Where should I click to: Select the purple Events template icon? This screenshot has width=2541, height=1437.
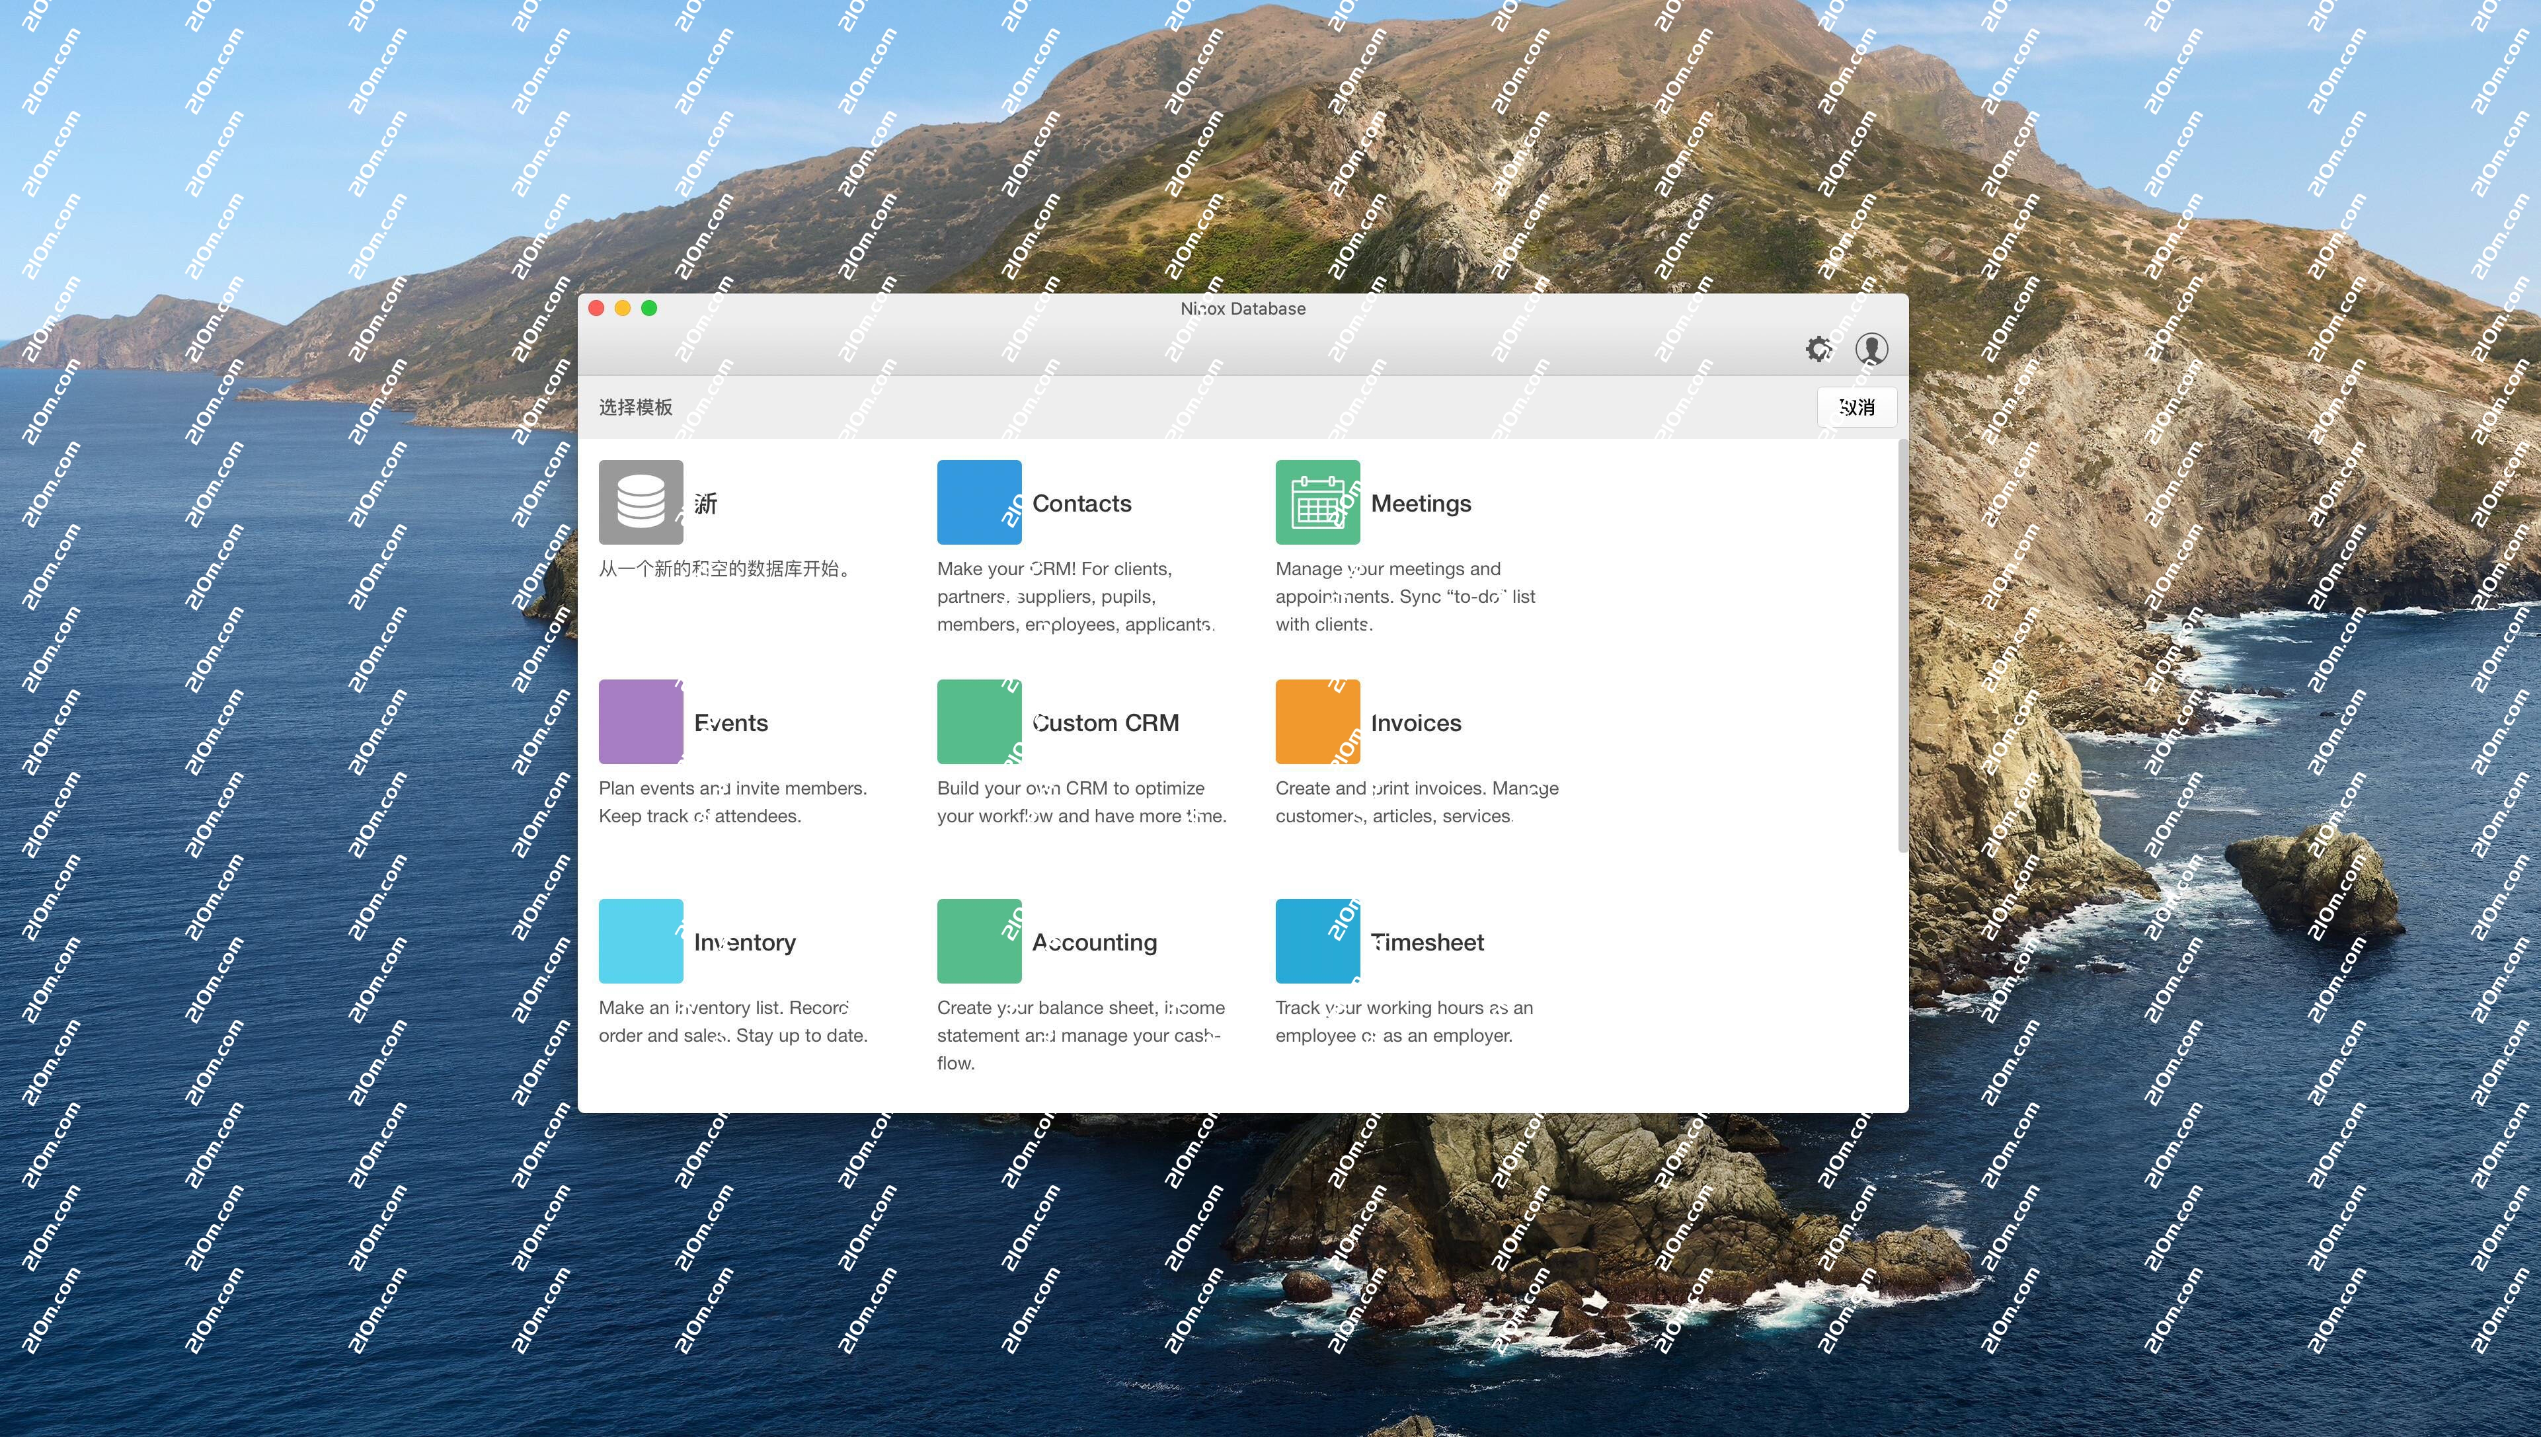click(641, 721)
